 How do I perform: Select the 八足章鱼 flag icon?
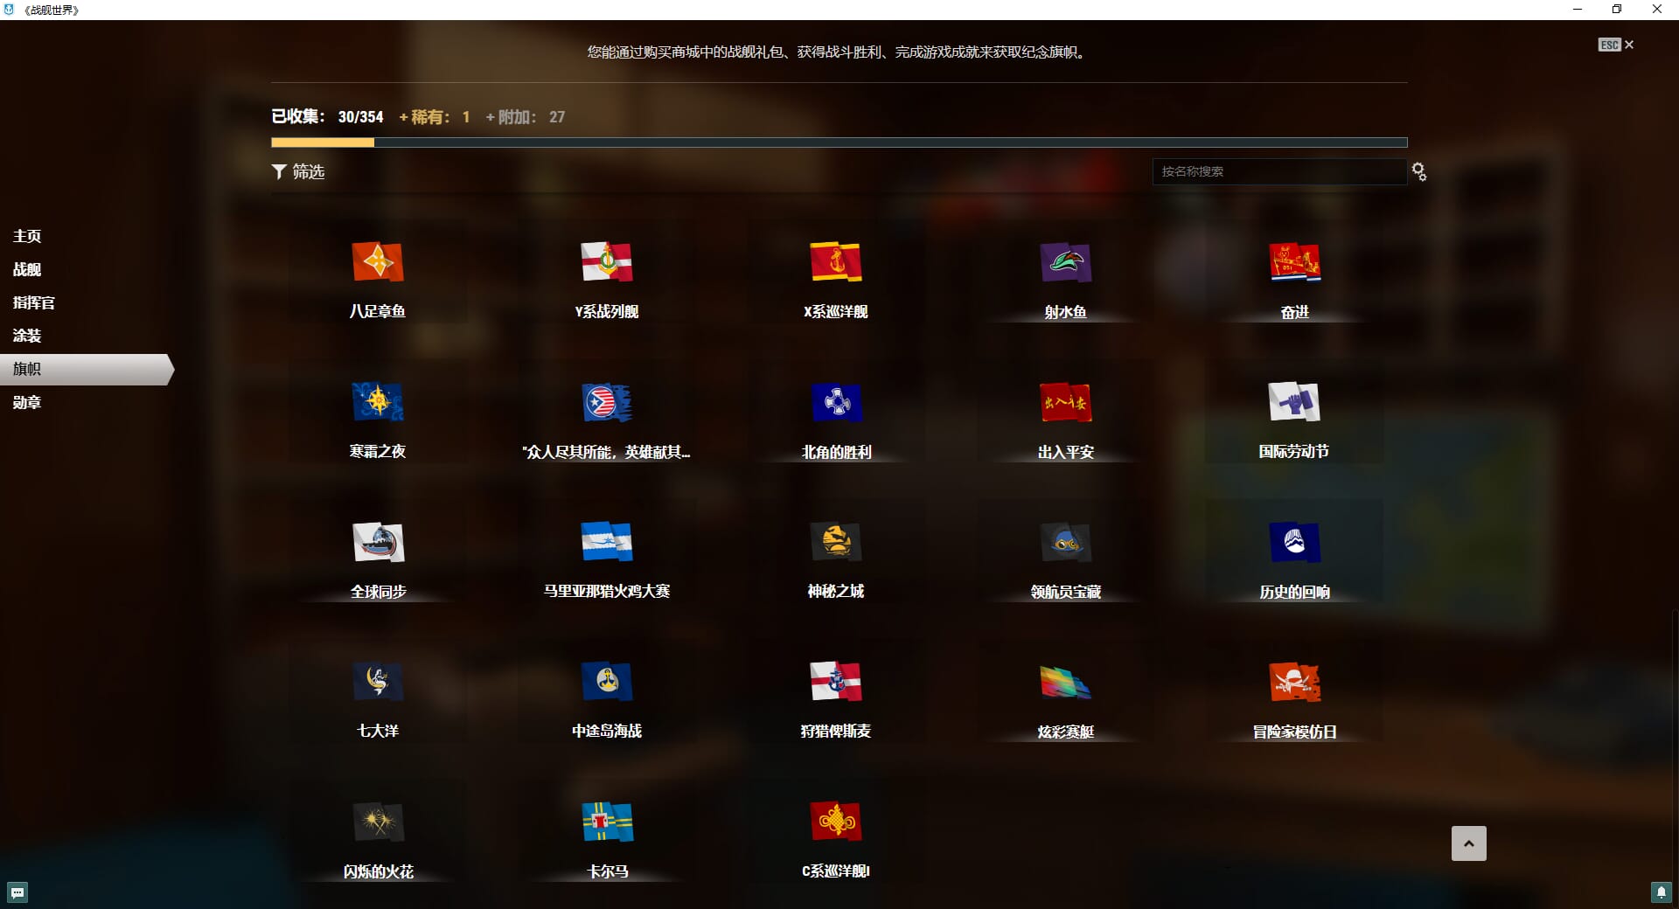coord(377,262)
